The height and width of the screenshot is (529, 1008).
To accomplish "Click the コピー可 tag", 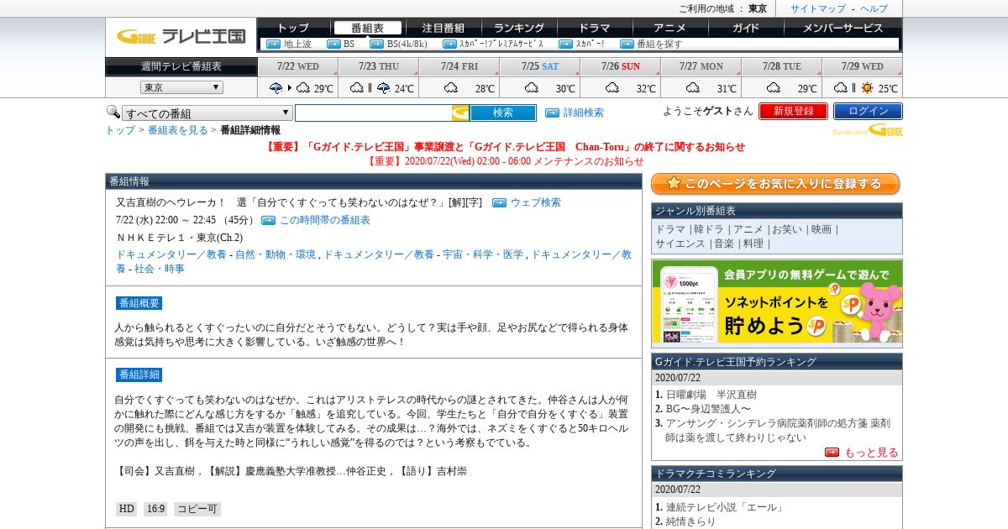I will pos(197,509).
